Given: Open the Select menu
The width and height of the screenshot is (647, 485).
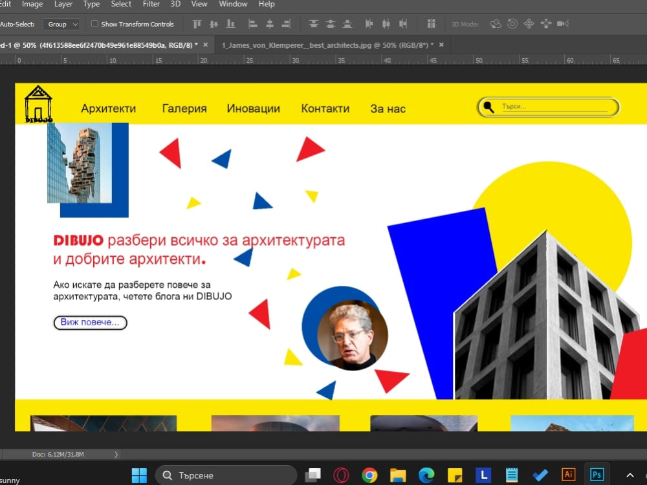Looking at the screenshot, I should point(122,4).
